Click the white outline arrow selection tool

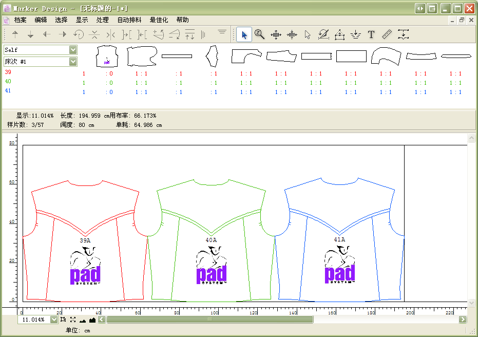[x=308, y=34]
